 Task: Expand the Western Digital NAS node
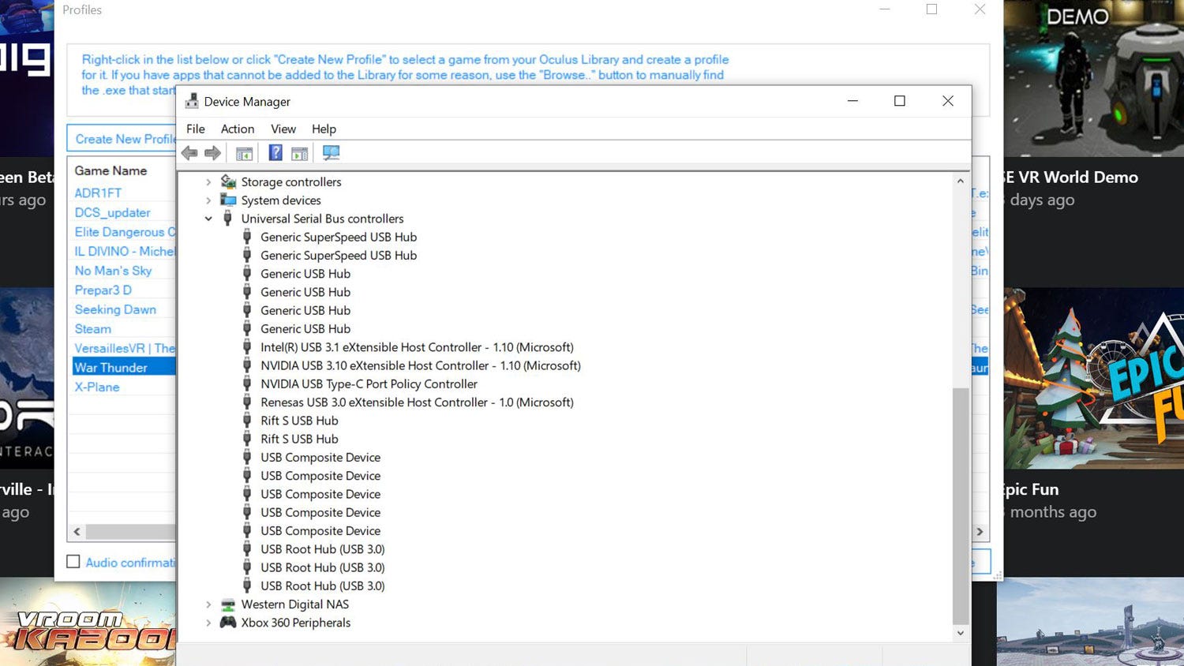click(208, 604)
